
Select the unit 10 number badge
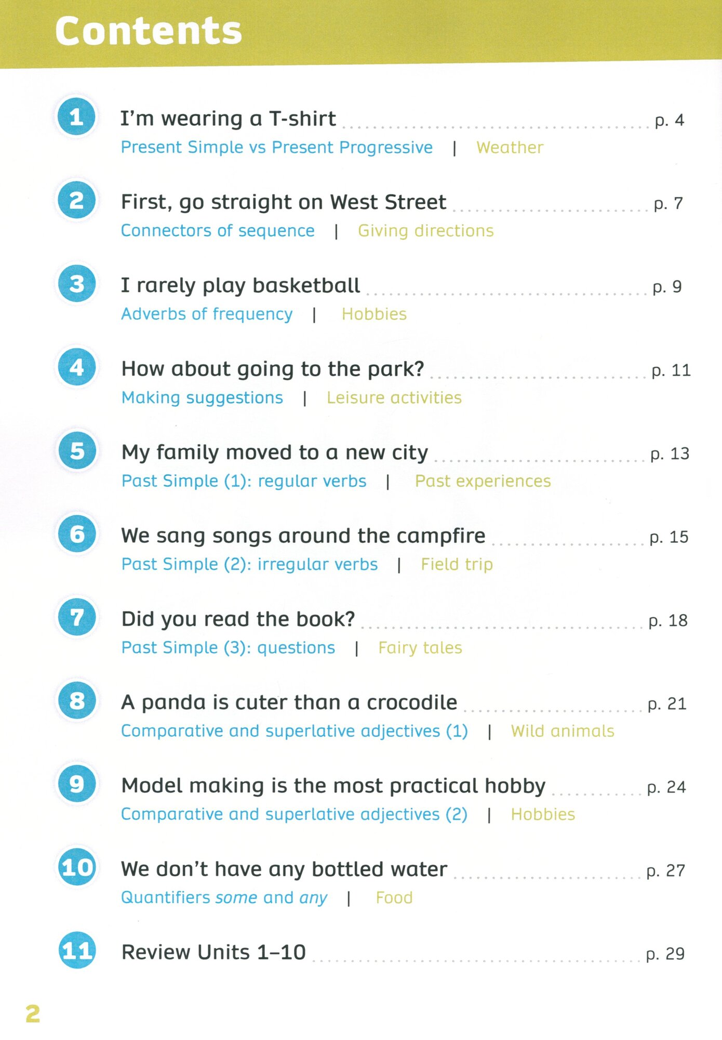(x=76, y=867)
